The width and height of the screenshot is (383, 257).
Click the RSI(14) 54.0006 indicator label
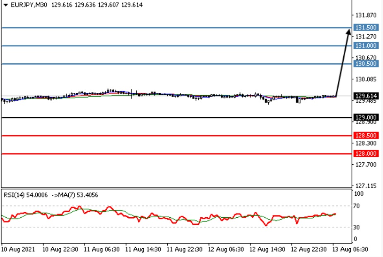pos(25,195)
